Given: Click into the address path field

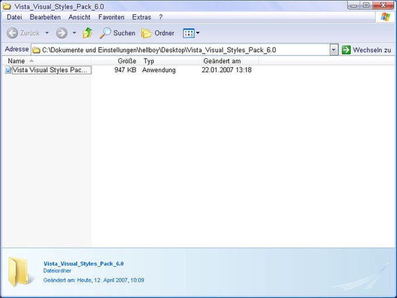Looking at the screenshot, I should click(x=180, y=50).
